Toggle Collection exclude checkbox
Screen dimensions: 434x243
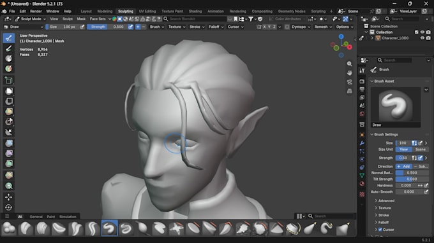click(417, 32)
